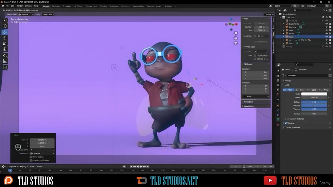Open the View Layer properties tab icon
The height and width of the screenshot is (187, 333).
point(278,85)
